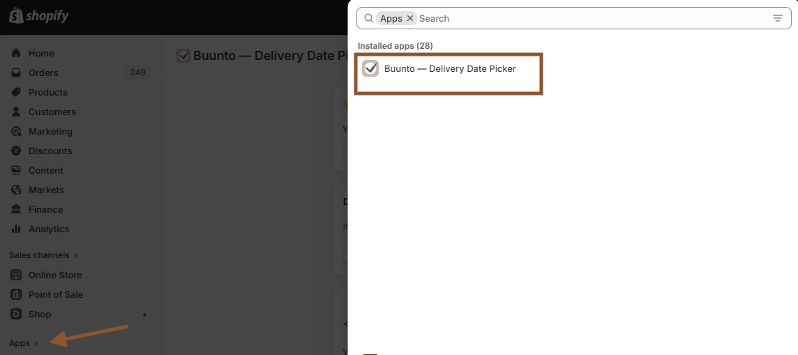Open Marketing in sidebar

click(x=50, y=131)
